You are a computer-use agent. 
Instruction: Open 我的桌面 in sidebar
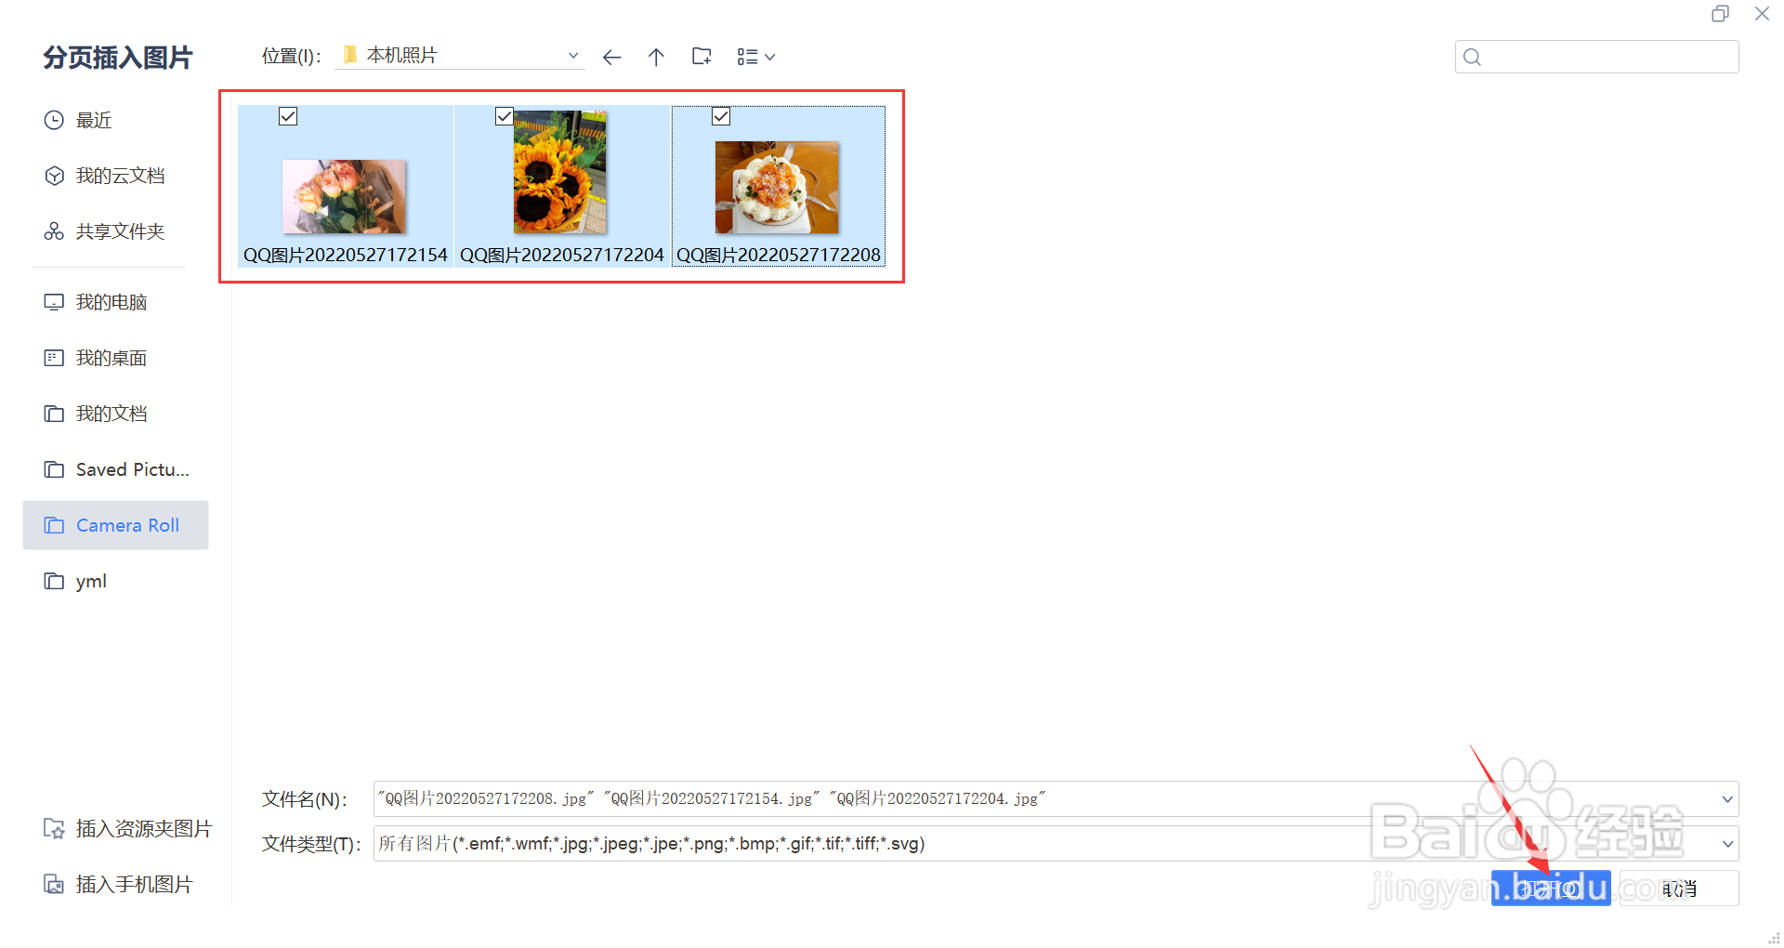pyautogui.click(x=115, y=358)
